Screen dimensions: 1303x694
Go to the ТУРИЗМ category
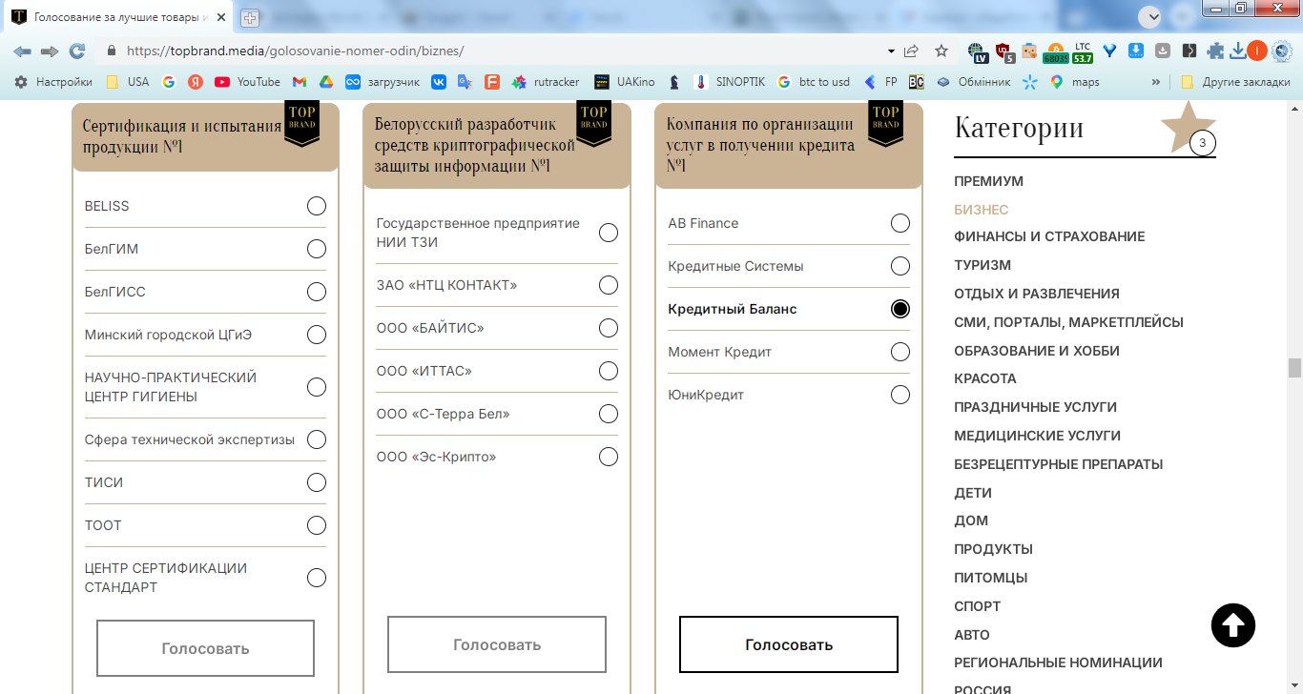pos(982,265)
